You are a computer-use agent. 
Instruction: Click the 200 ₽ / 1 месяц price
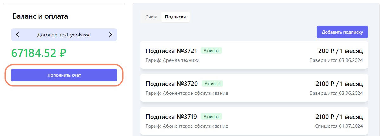pyautogui.click(x=340, y=51)
